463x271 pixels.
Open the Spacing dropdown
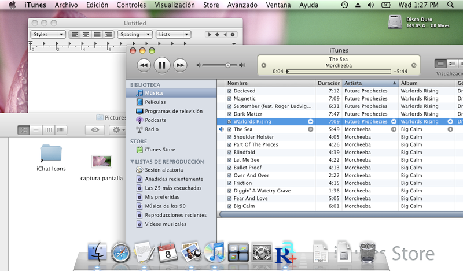click(x=134, y=35)
